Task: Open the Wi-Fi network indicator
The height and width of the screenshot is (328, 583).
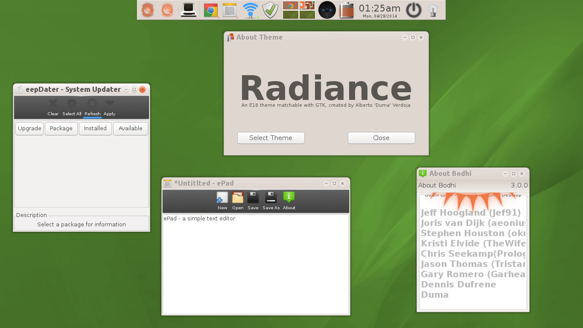Action: click(251, 10)
